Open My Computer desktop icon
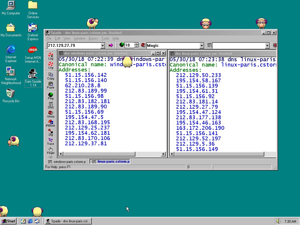Screen dimensions: 300x225 click(11, 8)
